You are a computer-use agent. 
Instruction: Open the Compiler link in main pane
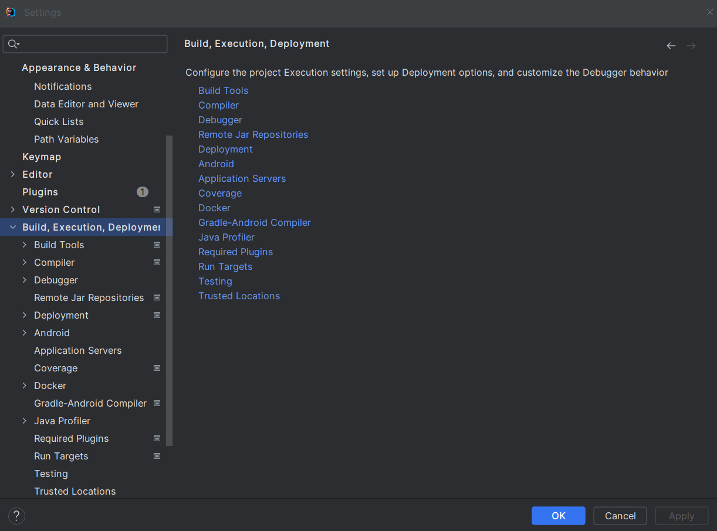(218, 105)
